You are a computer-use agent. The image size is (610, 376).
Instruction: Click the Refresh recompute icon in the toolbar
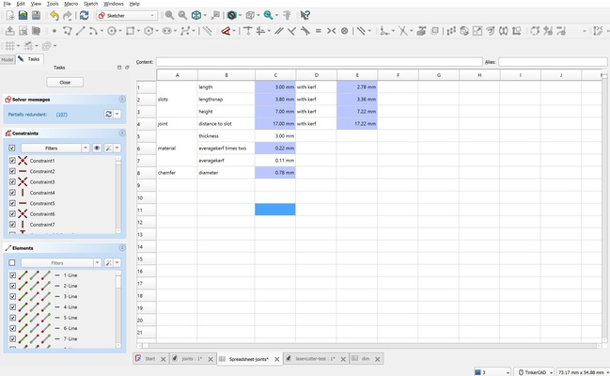pyautogui.click(x=84, y=15)
